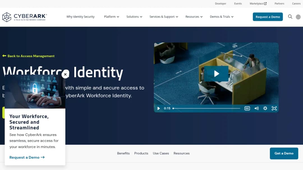
Task: Close the Your Workforce popup
Action: [65, 74]
